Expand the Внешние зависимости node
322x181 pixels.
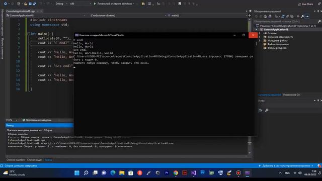click(260, 37)
